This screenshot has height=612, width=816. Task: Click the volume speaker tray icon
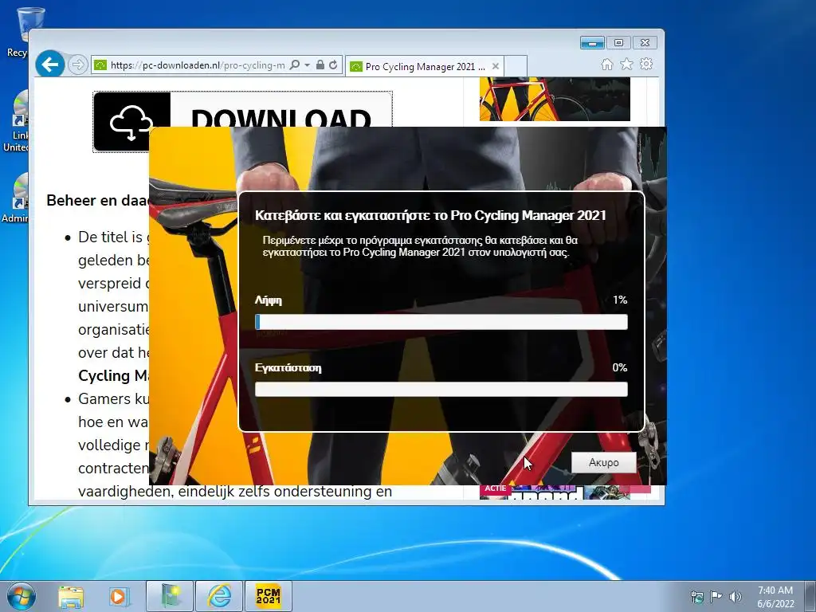(x=735, y=597)
